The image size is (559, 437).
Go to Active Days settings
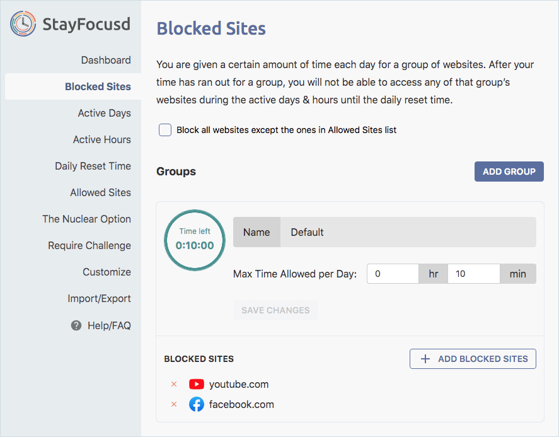(x=105, y=113)
